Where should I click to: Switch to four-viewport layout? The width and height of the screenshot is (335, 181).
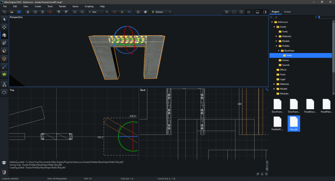click(x=227, y=12)
